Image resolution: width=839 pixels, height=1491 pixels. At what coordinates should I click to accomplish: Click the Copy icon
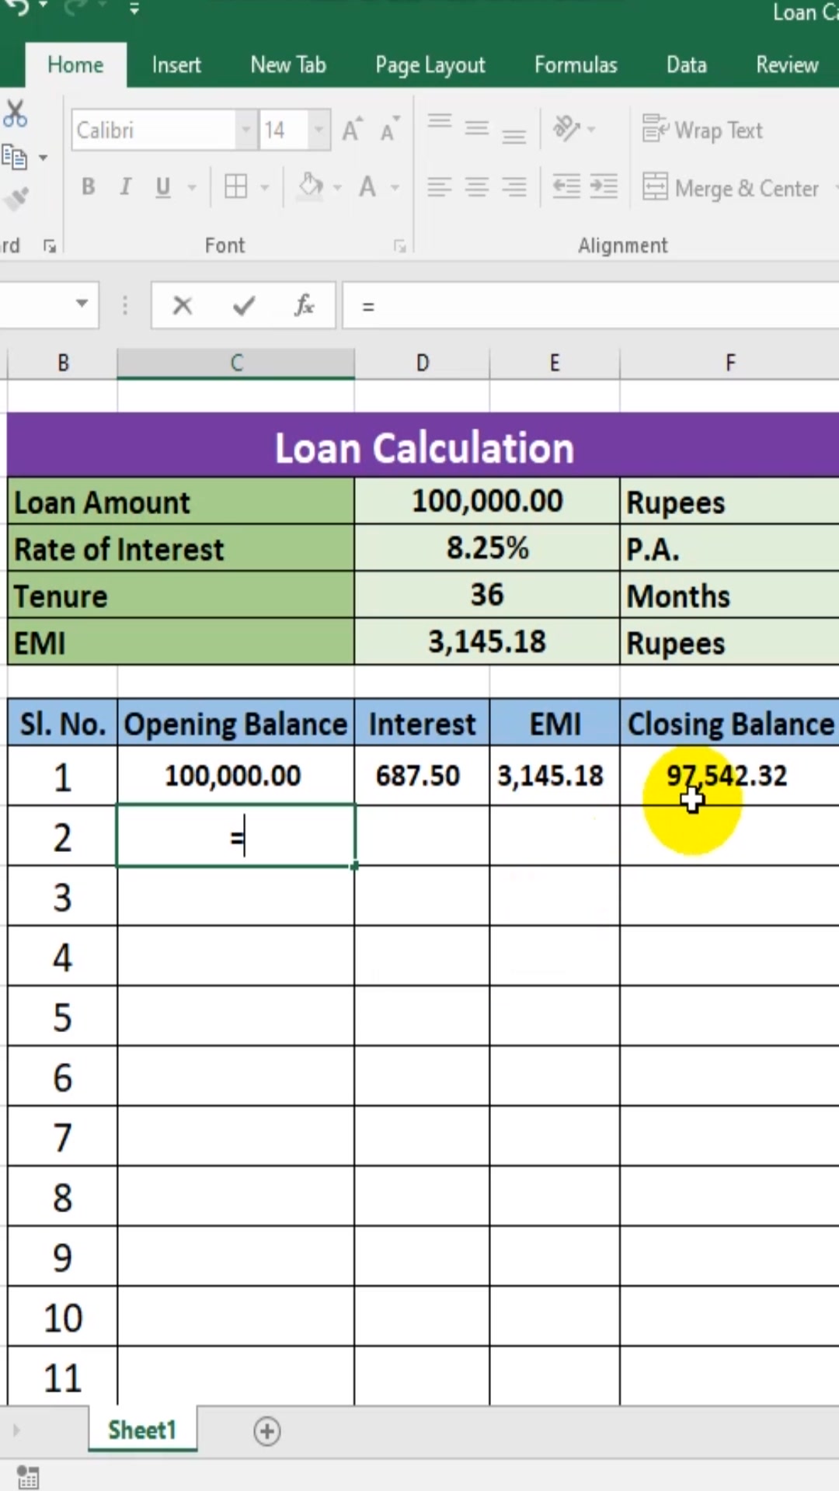coord(14,157)
